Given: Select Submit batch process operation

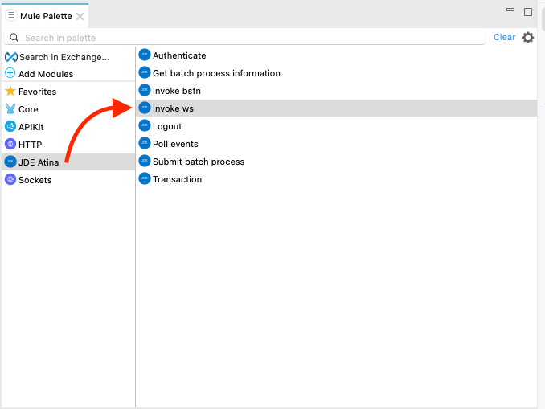Looking at the screenshot, I should [x=198, y=162].
